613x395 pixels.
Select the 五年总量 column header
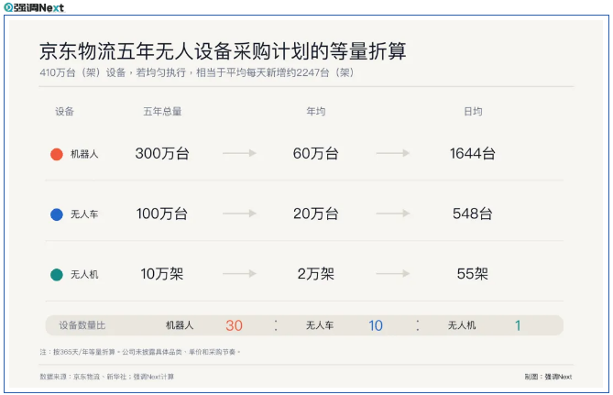[x=162, y=112]
